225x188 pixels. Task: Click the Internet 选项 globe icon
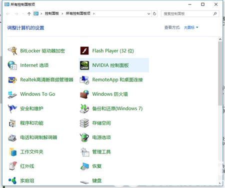12,65
